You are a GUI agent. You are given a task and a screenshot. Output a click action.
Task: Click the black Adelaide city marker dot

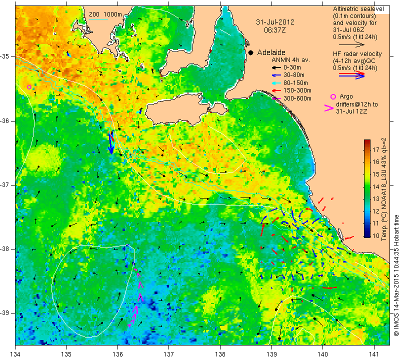[x=251, y=53]
